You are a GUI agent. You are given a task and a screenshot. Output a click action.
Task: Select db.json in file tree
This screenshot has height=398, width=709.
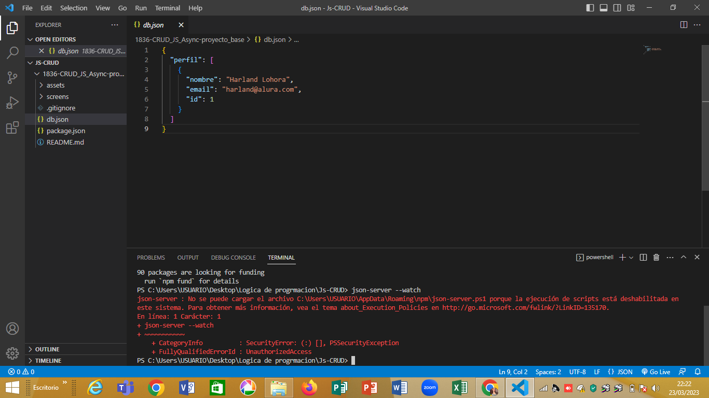[76, 119]
